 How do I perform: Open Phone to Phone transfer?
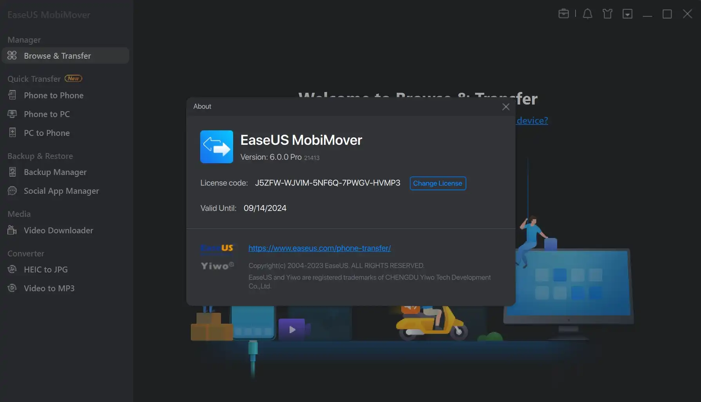point(54,96)
